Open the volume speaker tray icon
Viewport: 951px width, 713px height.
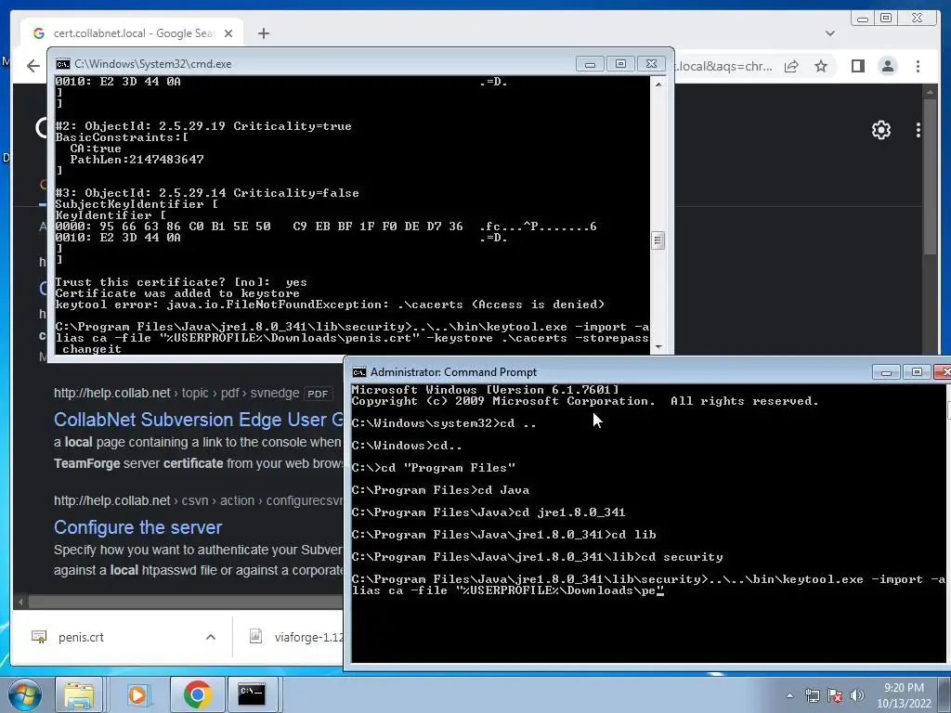click(856, 695)
